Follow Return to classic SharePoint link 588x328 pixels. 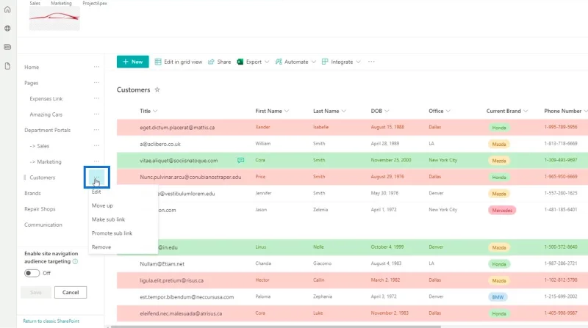click(51, 321)
